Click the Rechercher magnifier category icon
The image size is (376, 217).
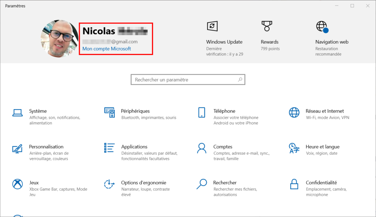[202, 184]
